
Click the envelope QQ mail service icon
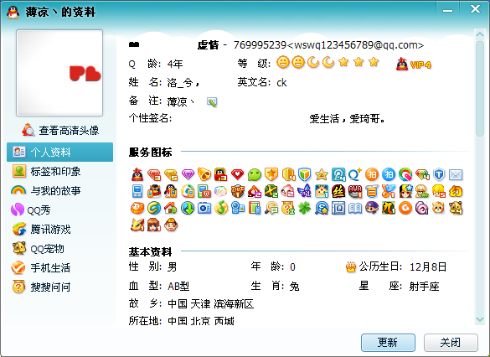[x=456, y=174]
